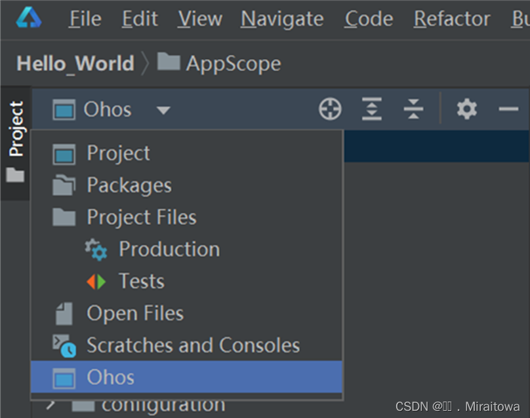Select the highlighted Ohos view option
530x418 pixels.
point(186,377)
